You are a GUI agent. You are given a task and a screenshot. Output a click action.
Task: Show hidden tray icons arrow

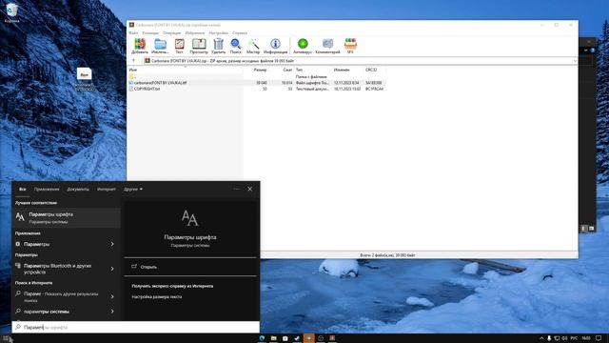click(x=541, y=338)
